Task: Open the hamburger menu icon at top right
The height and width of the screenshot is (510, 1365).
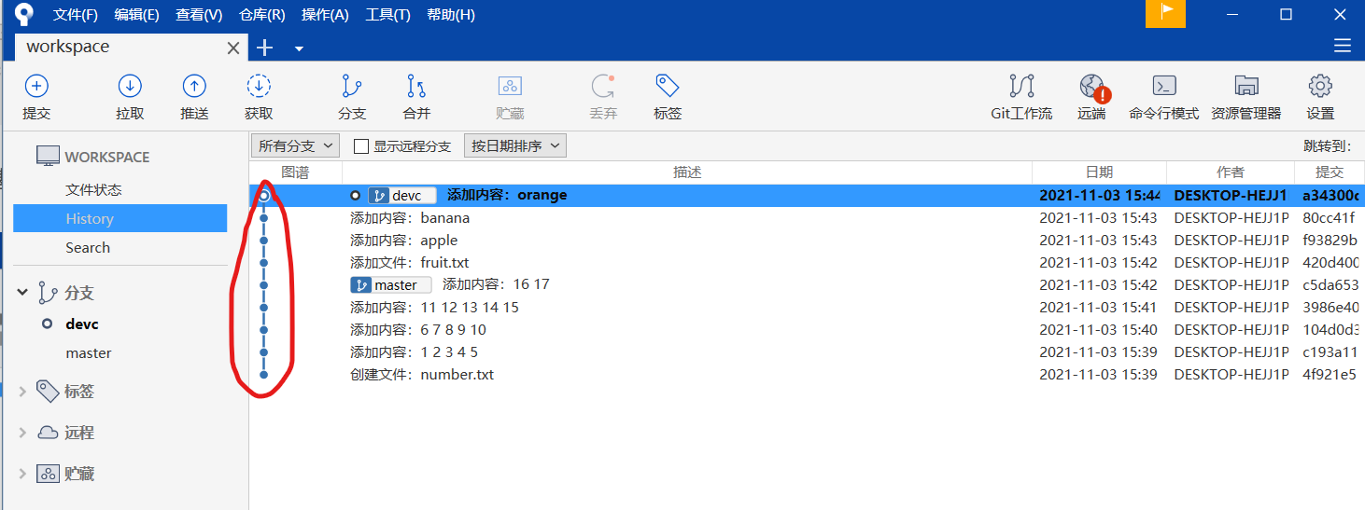Action: point(1343,47)
